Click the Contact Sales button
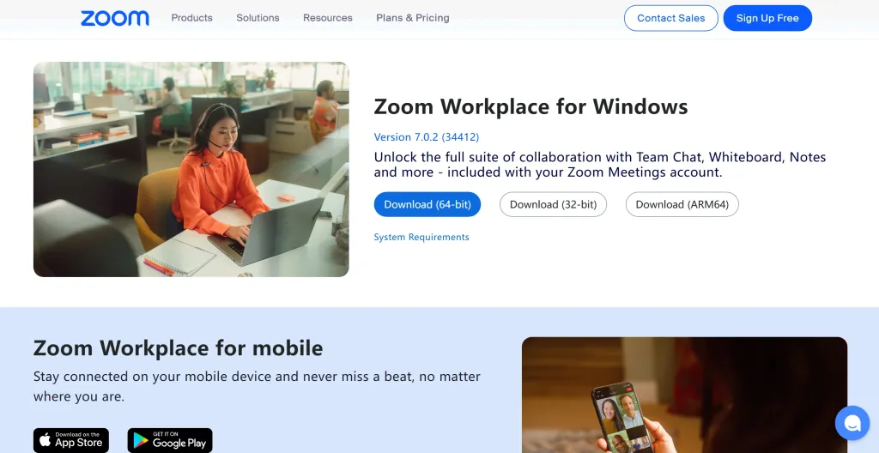The image size is (879, 453). pyautogui.click(x=671, y=18)
